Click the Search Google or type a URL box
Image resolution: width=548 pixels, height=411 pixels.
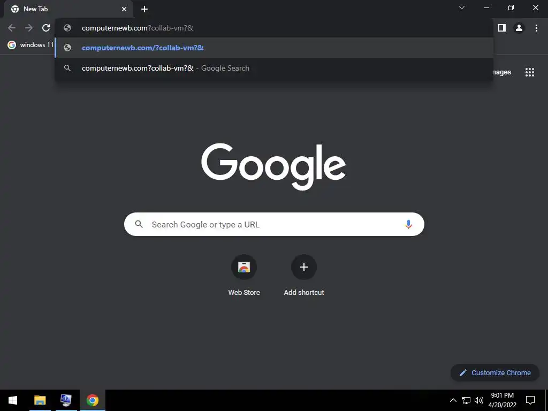pyautogui.click(x=274, y=224)
